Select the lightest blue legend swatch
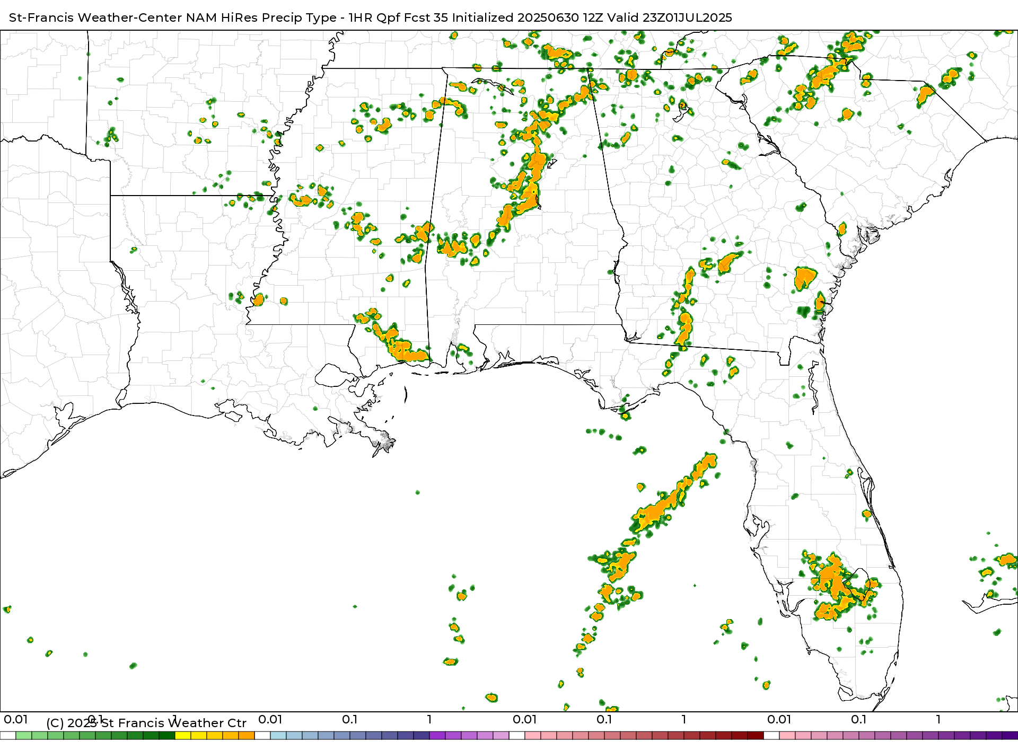 pyautogui.click(x=278, y=736)
